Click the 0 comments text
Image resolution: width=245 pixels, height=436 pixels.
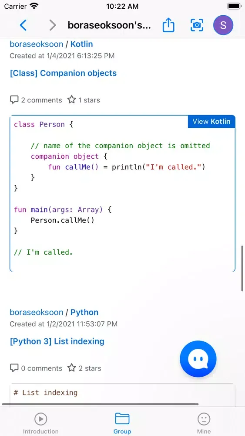(42, 368)
